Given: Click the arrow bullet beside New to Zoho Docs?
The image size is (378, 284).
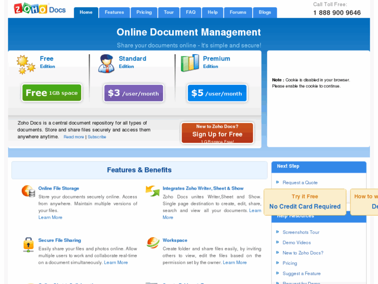Looking at the screenshot, I should click(278, 253).
